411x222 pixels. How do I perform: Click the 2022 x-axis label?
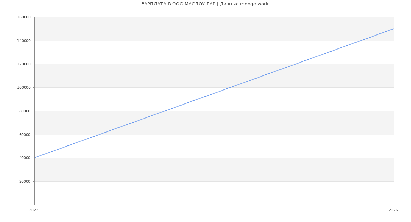pyautogui.click(x=34, y=210)
